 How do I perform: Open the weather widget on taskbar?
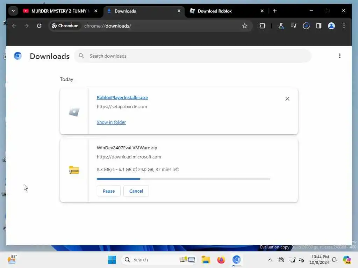point(12,260)
